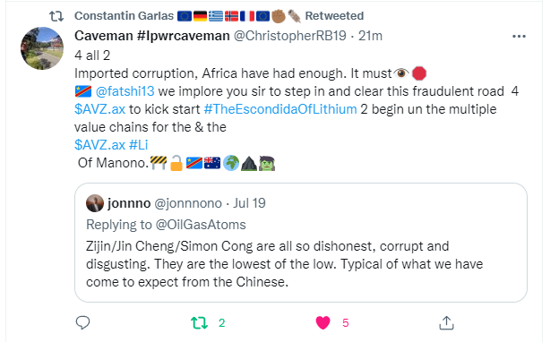Viewport: 559px width, 342px height.
Task: Click the #TheEscondidaOfLithium hashtag
Action: pos(280,109)
